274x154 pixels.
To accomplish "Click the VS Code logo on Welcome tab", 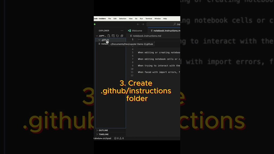I will click(129, 31).
